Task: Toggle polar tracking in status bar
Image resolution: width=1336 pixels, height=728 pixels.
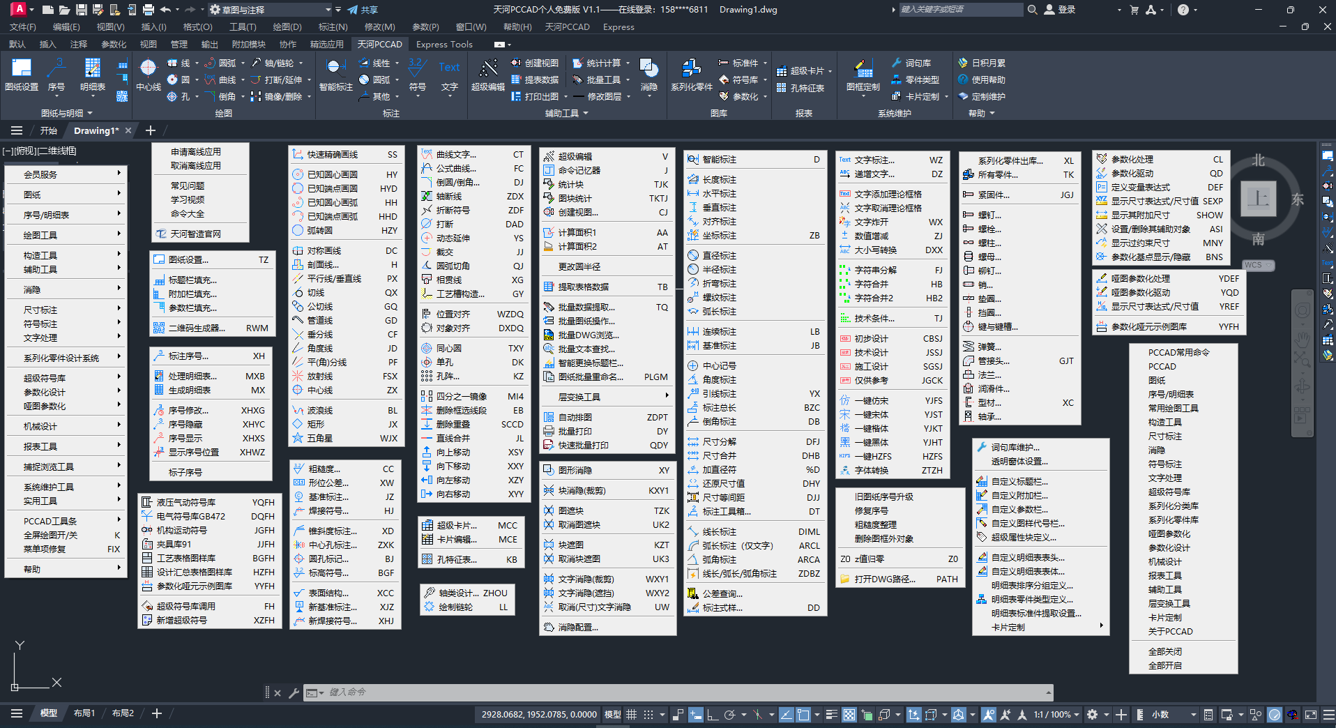Action: (x=729, y=715)
